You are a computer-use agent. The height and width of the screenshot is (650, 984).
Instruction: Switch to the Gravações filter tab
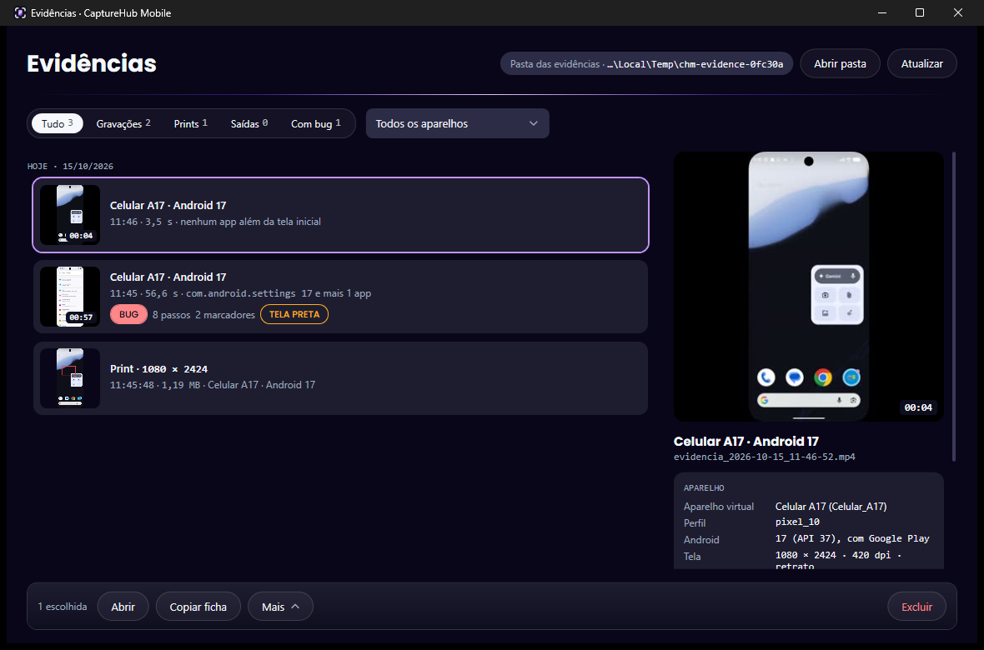[123, 123]
